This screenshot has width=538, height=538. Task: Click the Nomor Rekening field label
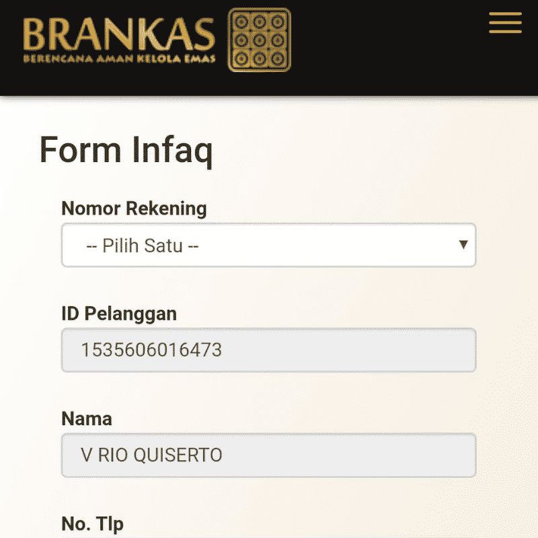(134, 208)
